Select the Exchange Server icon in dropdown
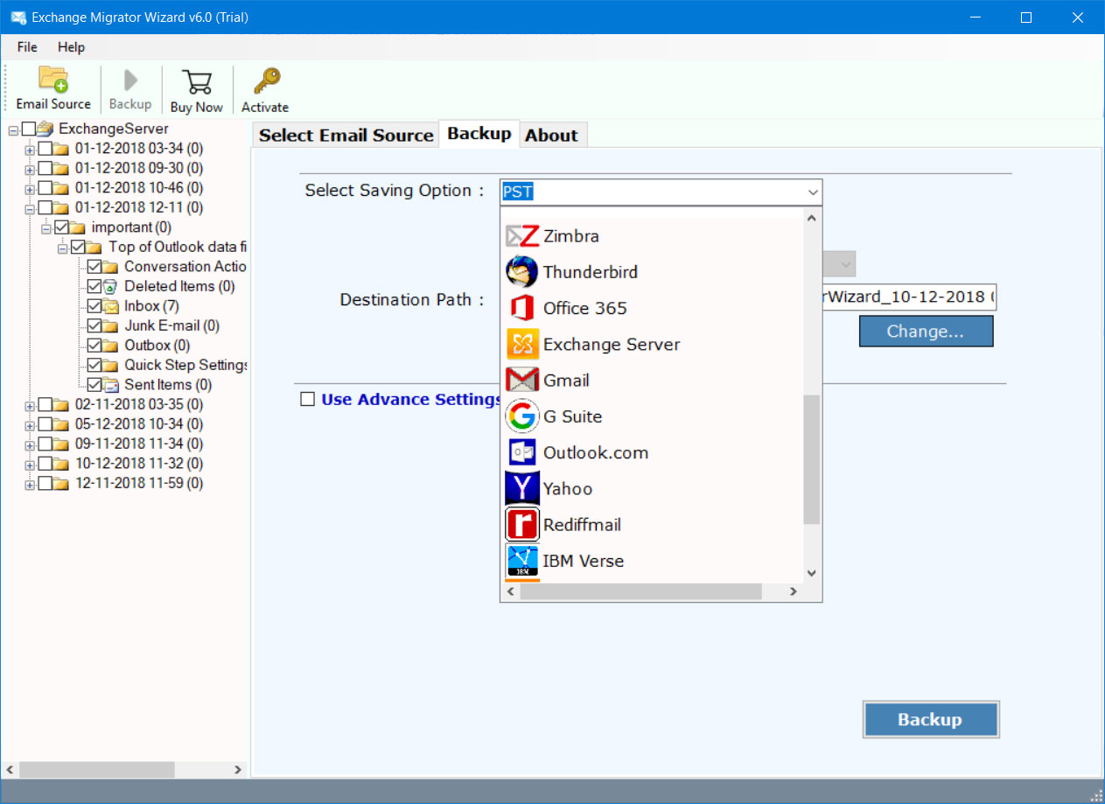 click(522, 344)
